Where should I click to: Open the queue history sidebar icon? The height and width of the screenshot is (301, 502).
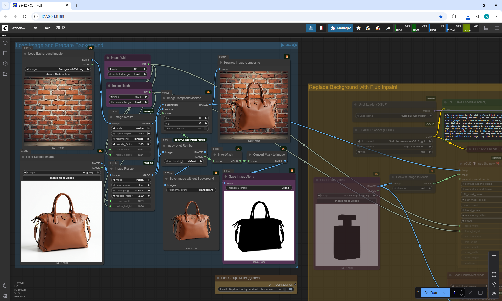[5, 43]
